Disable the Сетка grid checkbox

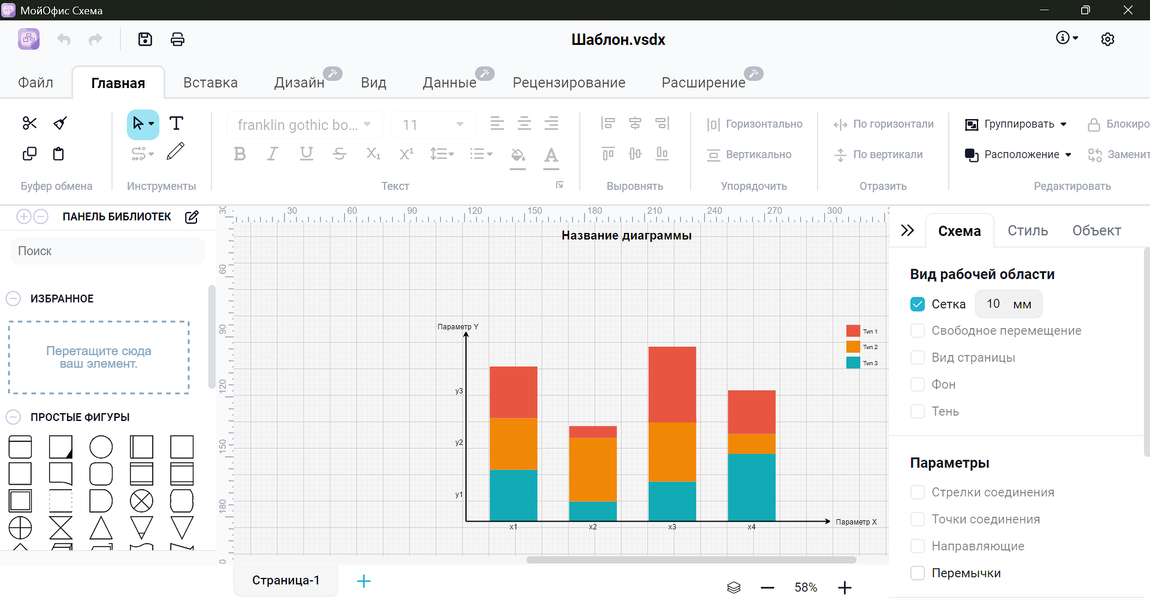tap(918, 304)
